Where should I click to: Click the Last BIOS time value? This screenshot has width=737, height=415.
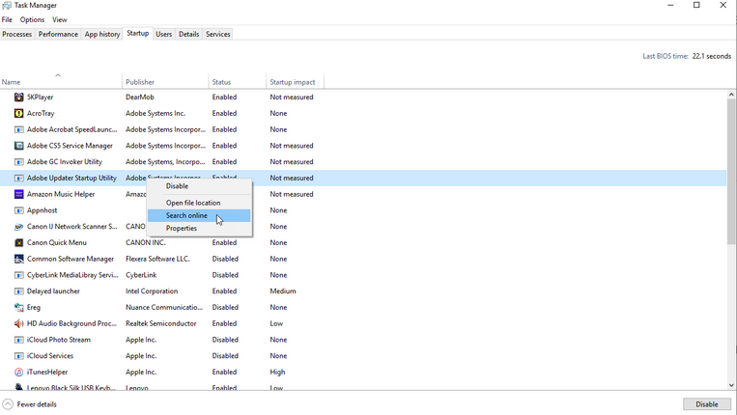[x=712, y=56]
